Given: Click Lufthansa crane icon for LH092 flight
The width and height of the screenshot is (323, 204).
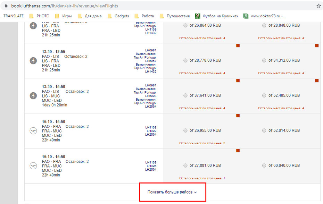Looking at the screenshot, I should point(33,130).
